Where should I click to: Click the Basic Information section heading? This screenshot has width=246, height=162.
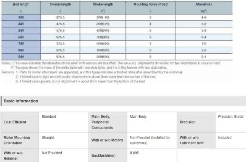click(x=21, y=101)
